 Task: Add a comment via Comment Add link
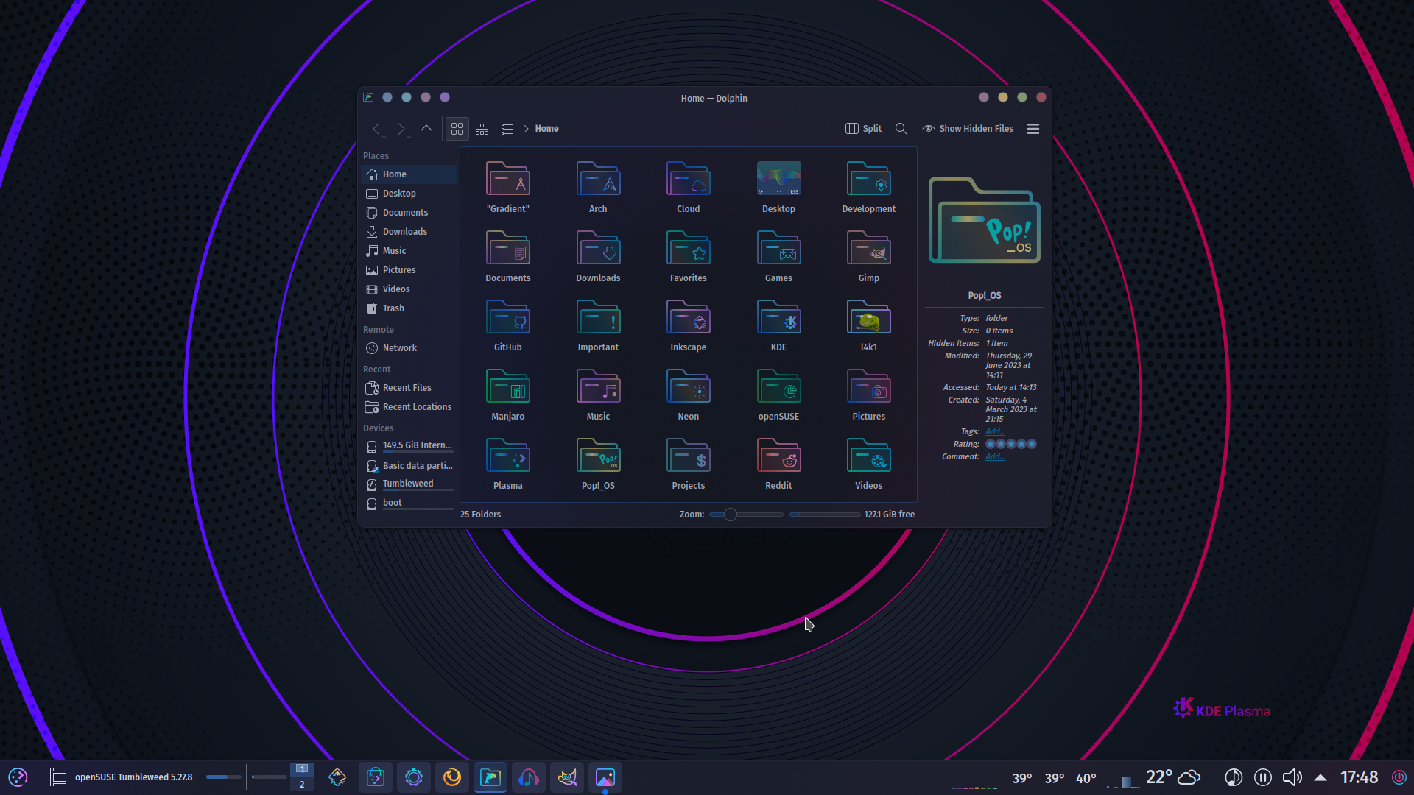tap(995, 457)
